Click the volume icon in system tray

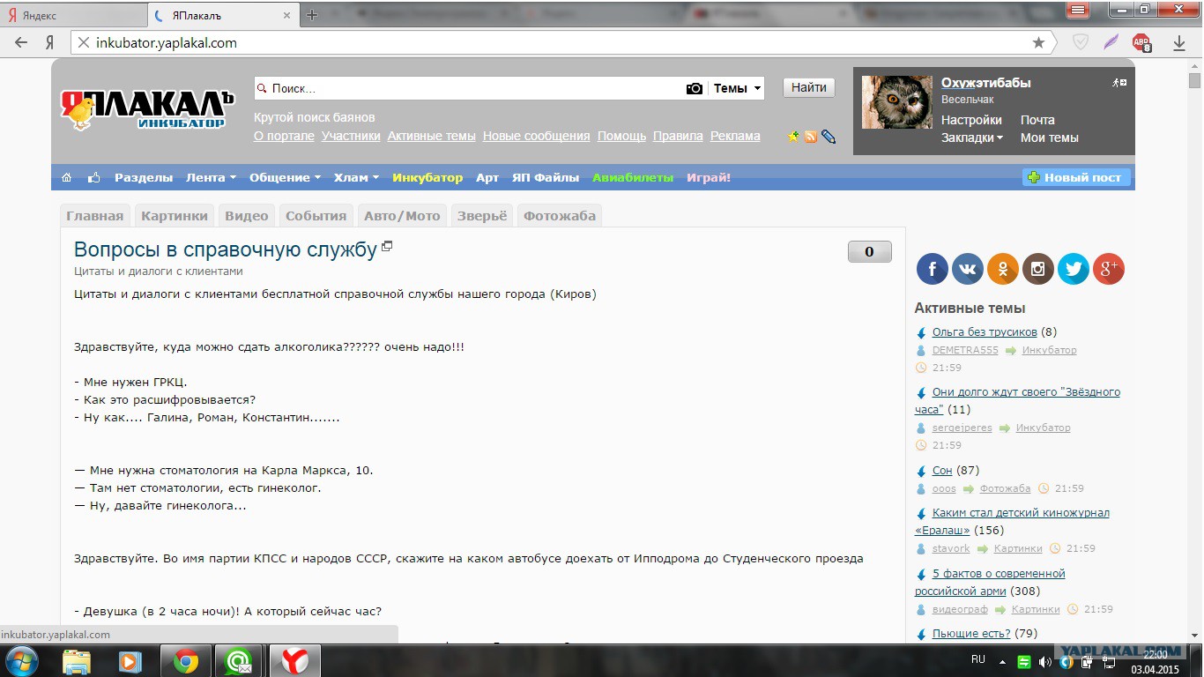point(1044,661)
